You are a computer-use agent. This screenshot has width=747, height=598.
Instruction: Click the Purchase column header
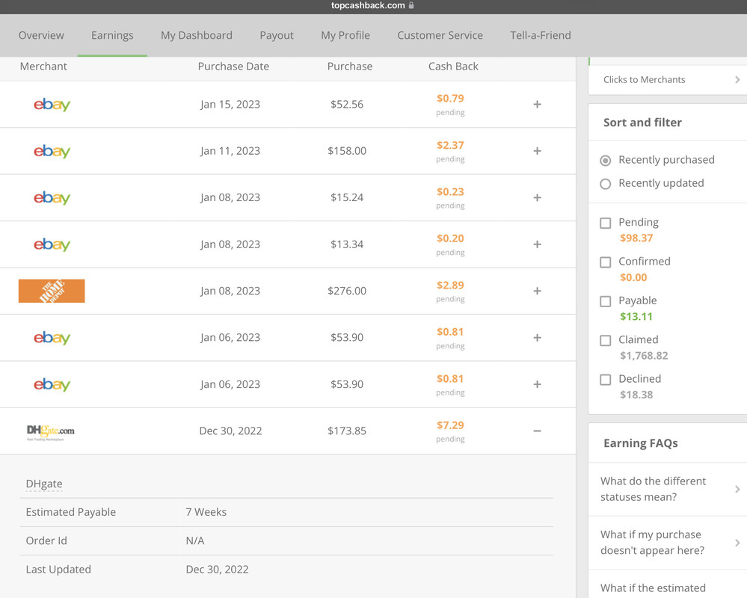click(x=350, y=67)
